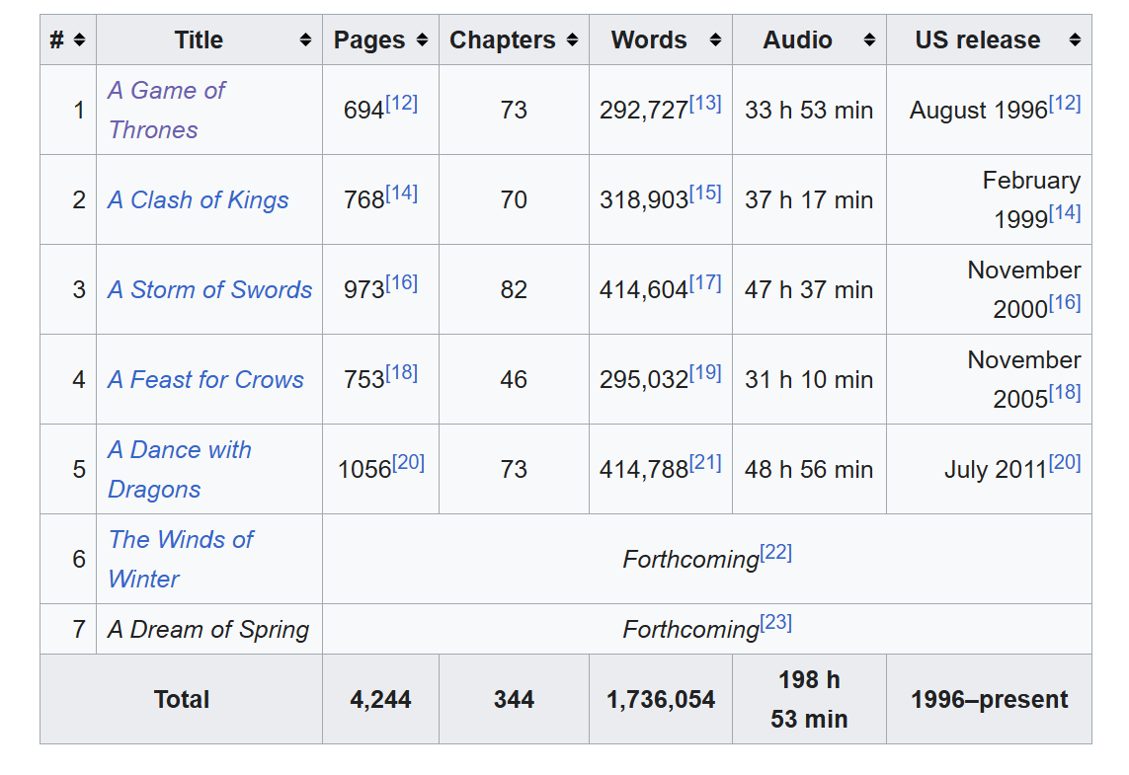Click the Title header text
The image size is (1129, 775).
(199, 40)
